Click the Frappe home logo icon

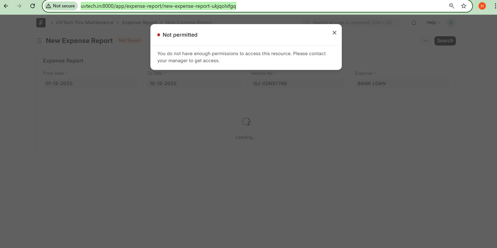pyautogui.click(x=41, y=23)
